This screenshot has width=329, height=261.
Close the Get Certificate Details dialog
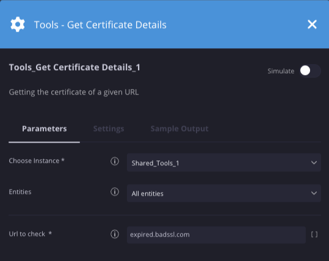pos(312,24)
